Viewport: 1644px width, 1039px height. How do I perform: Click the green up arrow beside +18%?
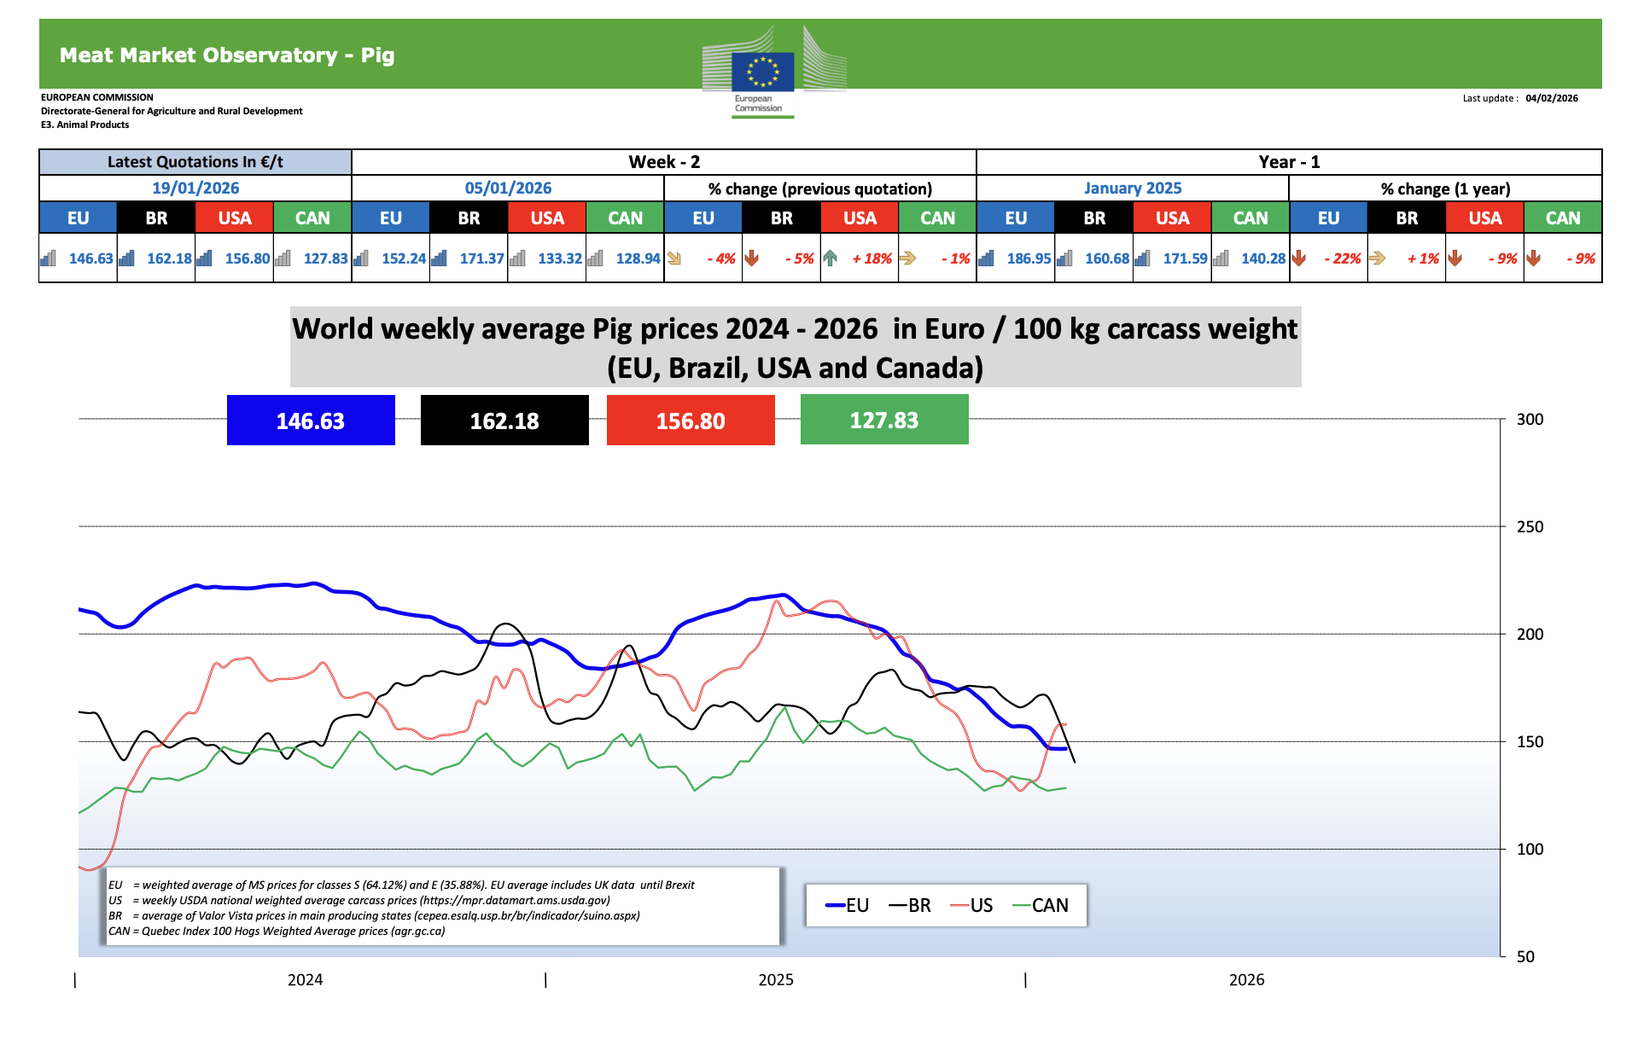tap(831, 258)
